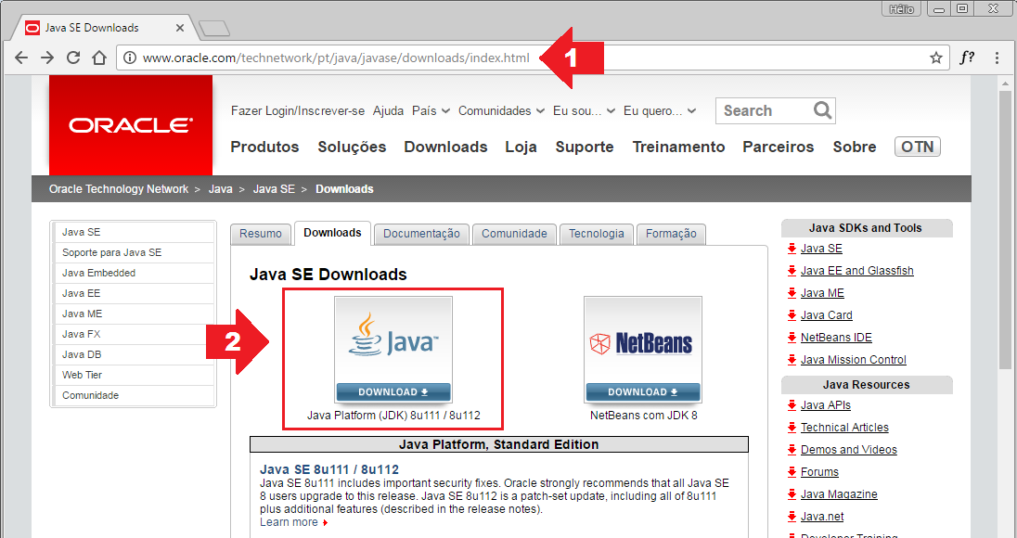Click the Hélio profile button
Screen dimensions: 1017x538
pyautogui.click(x=902, y=8)
